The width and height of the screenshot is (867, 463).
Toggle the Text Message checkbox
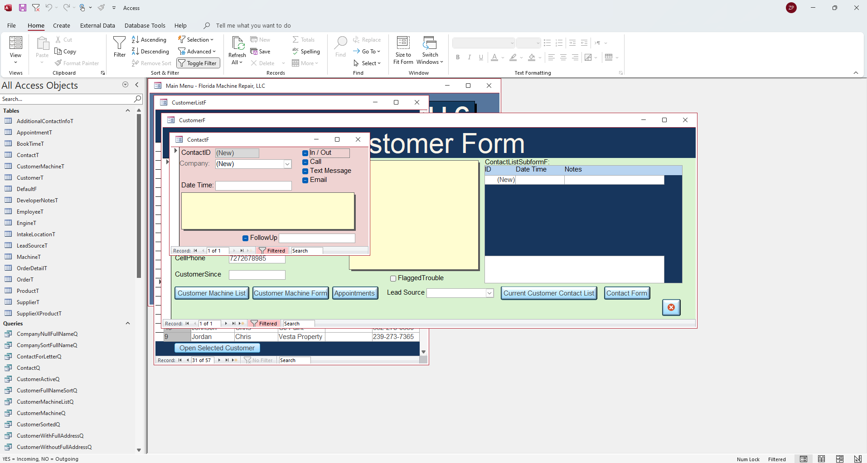click(305, 171)
